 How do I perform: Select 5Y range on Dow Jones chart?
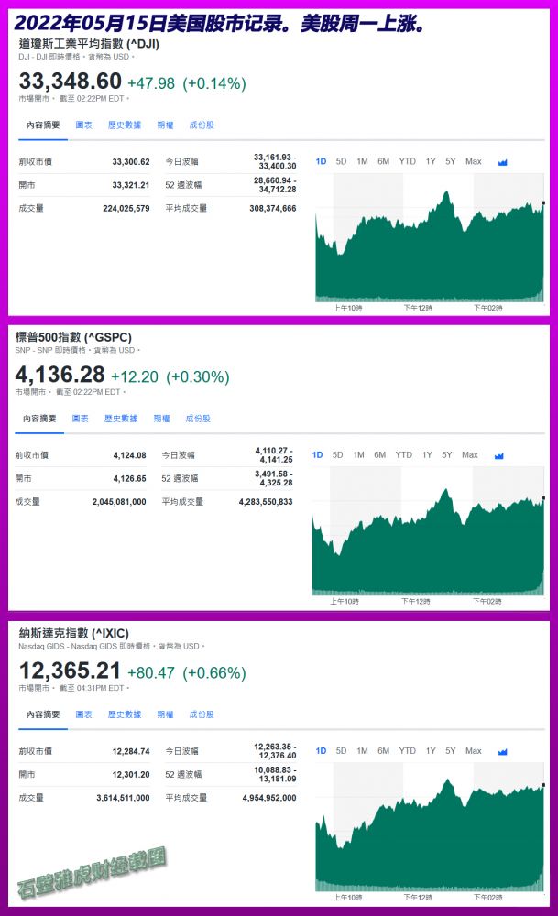pyautogui.click(x=451, y=162)
